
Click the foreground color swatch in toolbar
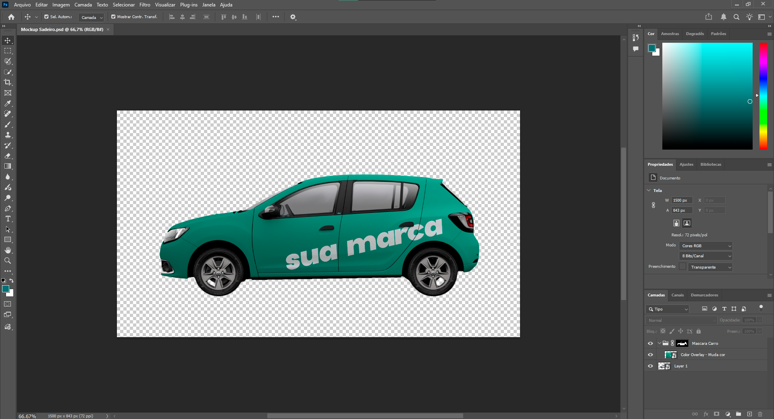pyautogui.click(x=6, y=289)
